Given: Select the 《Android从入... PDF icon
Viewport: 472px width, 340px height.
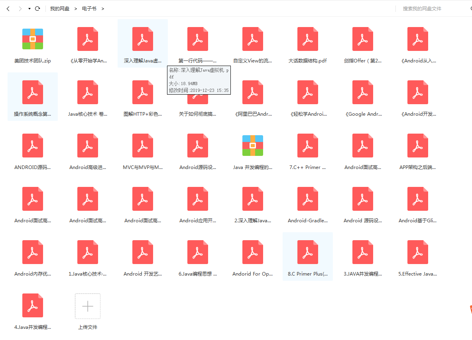Looking at the screenshot, I should coord(418,39).
